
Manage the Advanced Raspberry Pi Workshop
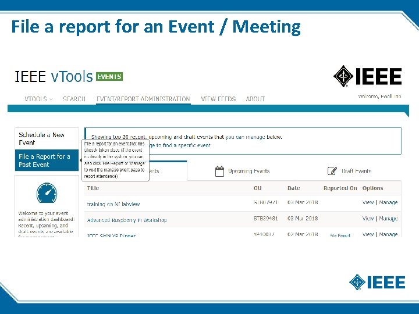pos(388,219)
